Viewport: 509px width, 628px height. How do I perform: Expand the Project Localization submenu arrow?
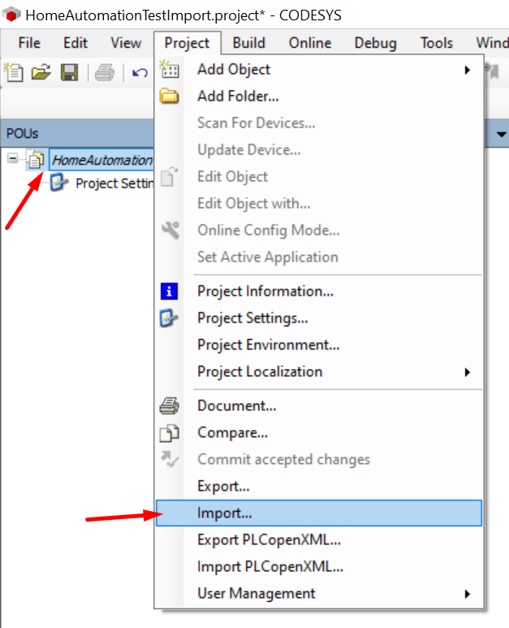pos(467,372)
